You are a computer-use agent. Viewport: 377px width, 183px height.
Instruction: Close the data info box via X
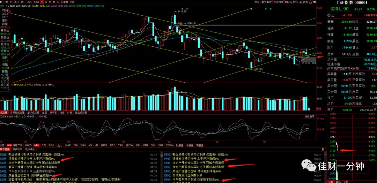click(x=10, y=9)
